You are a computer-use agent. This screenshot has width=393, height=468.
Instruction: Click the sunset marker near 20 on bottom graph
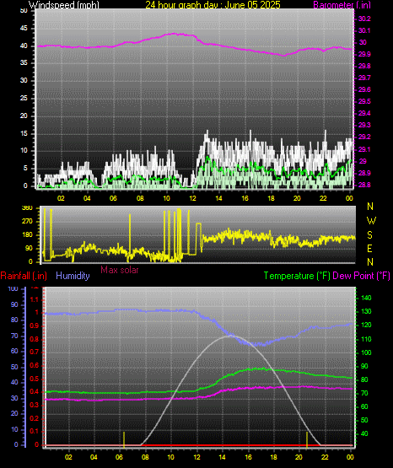307,439
